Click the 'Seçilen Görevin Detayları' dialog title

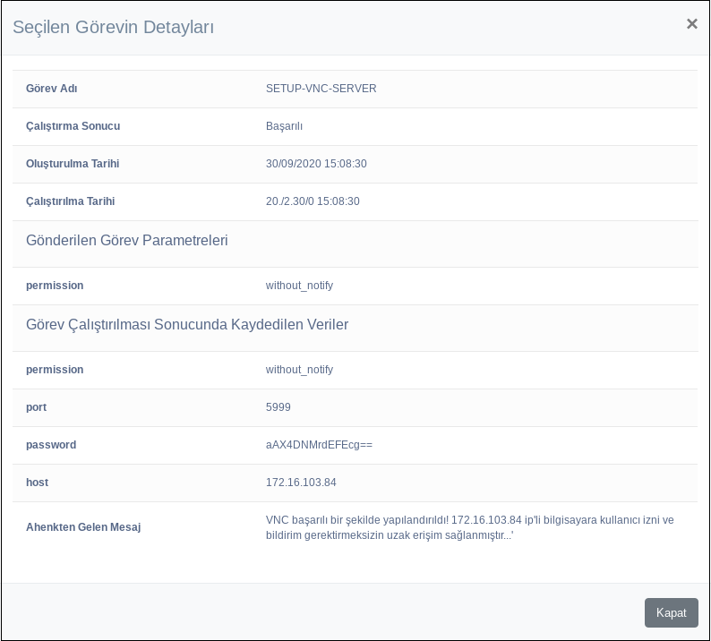coord(113,28)
